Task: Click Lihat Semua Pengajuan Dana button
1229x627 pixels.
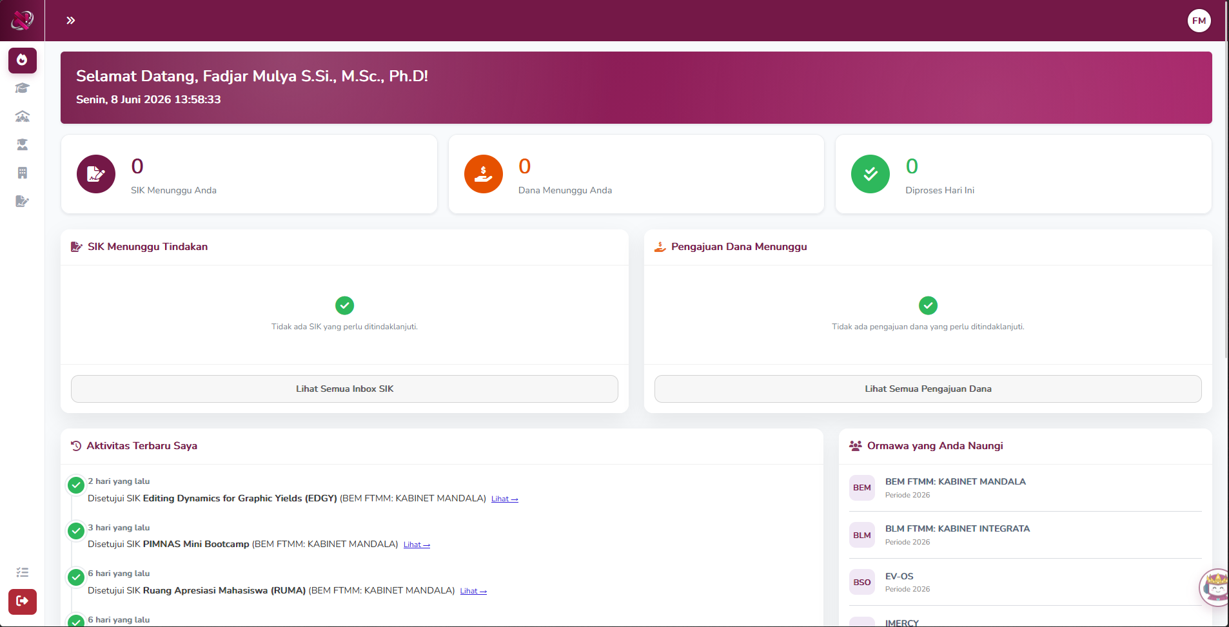Action: click(x=928, y=389)
